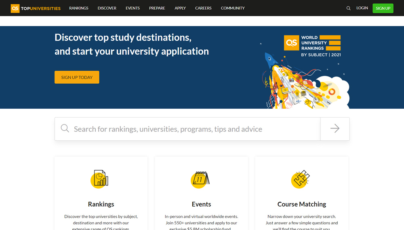Open the Apply menu
The image size is (404, 230).
point(180,8)
